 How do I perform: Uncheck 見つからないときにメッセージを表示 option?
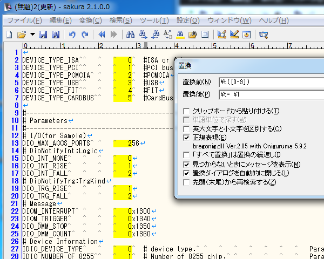pyautogui.click(x=186, y=165)
